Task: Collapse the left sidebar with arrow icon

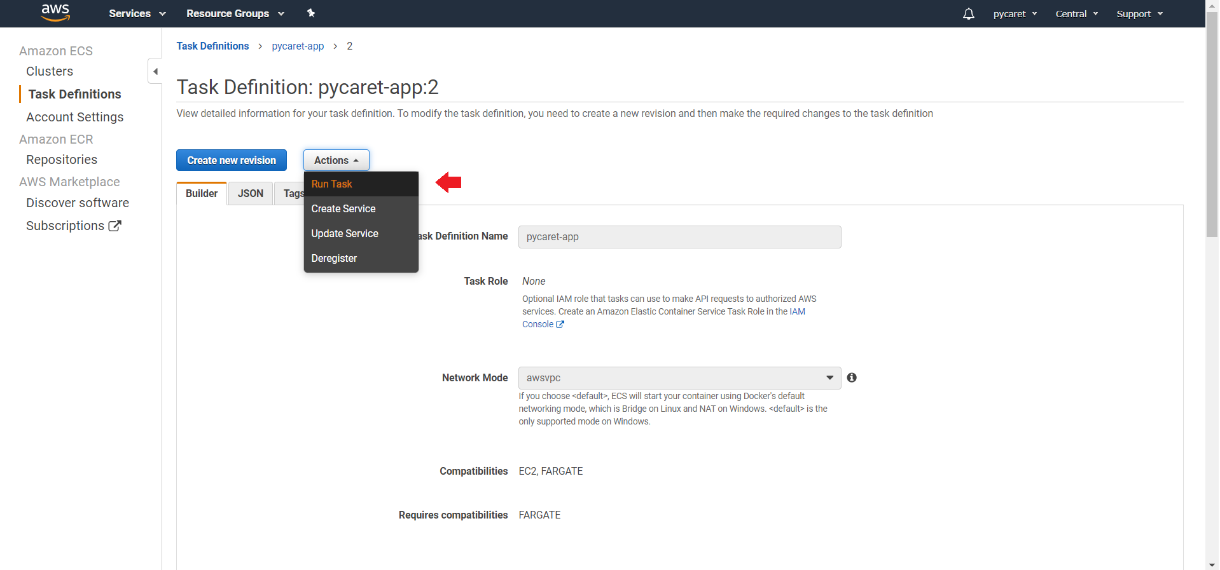Action: click(x=155, y=71)
